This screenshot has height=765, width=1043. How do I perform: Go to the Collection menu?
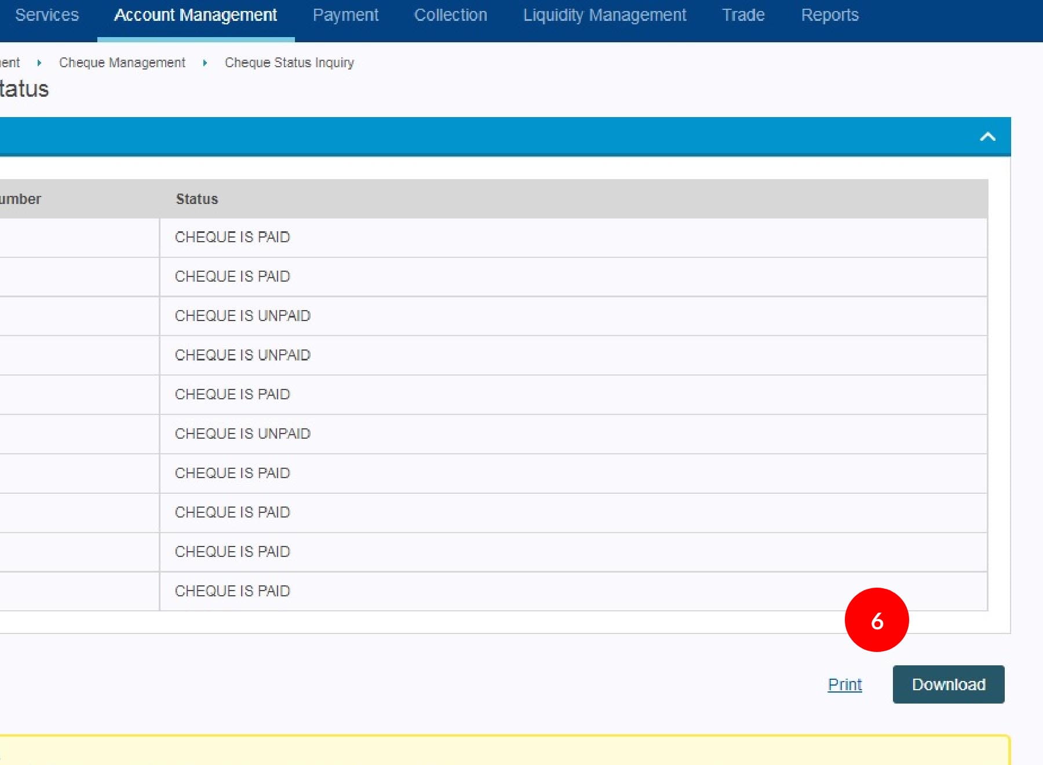[450, 15]
